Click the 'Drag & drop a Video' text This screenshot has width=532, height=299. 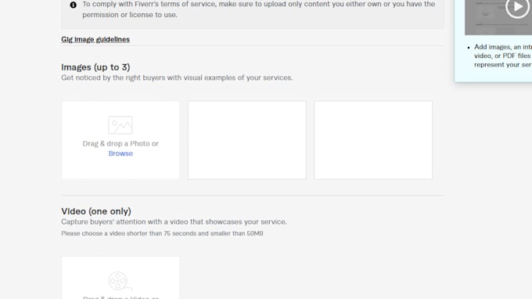120,297
